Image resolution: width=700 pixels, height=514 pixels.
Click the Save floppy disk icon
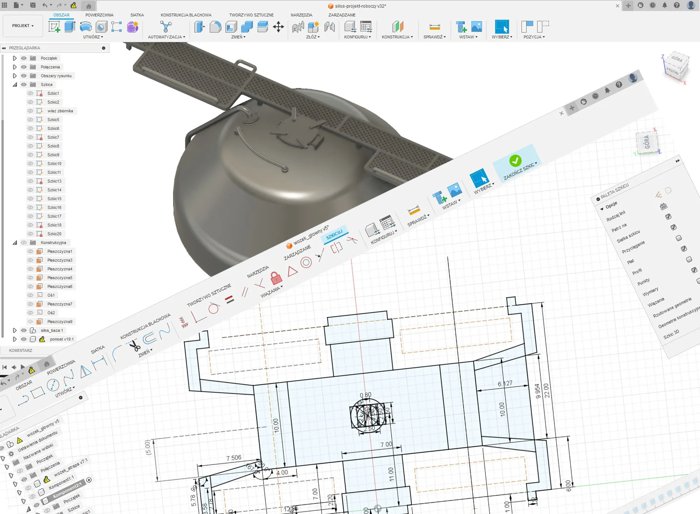click(33, 5)
